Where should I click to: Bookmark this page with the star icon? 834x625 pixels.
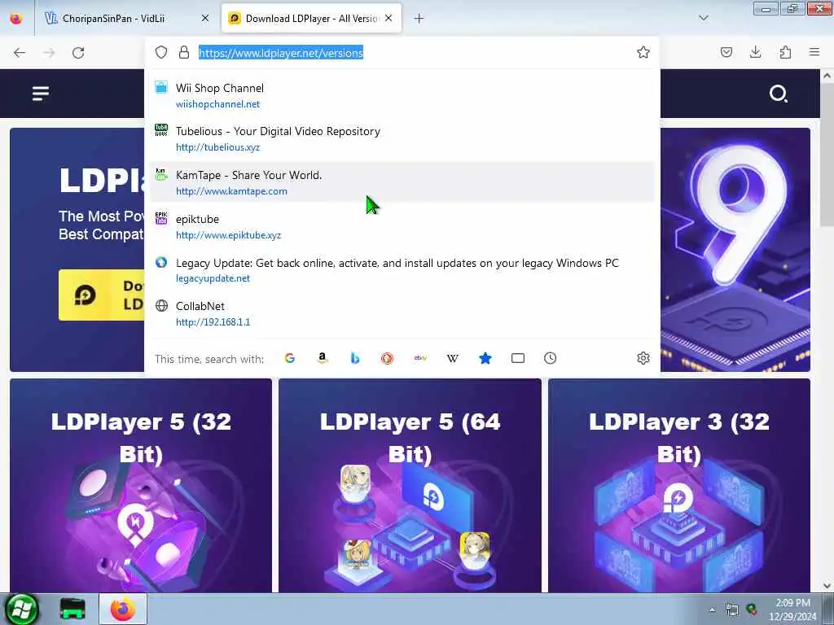coord(643,52)
